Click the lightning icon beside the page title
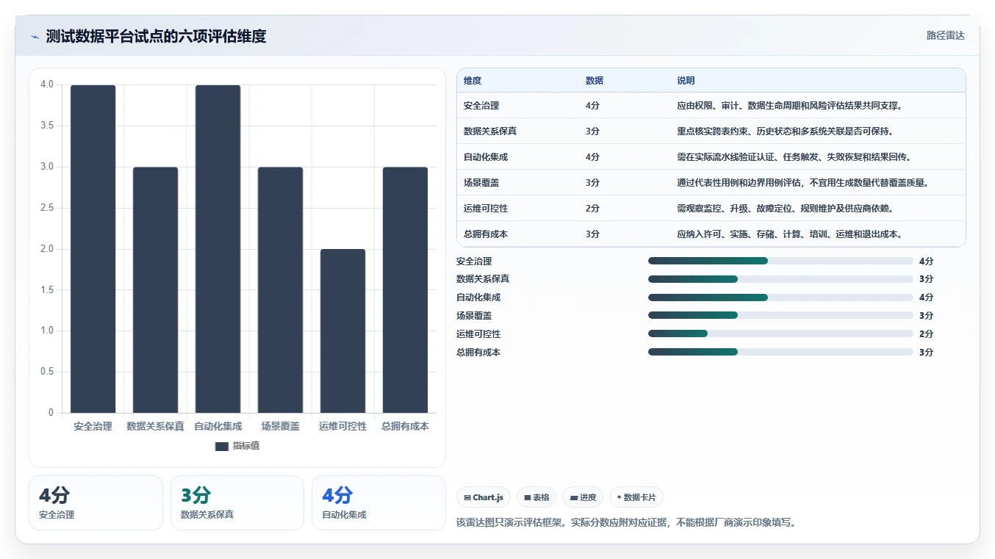995x559 pixels. [x=35, y=37]
